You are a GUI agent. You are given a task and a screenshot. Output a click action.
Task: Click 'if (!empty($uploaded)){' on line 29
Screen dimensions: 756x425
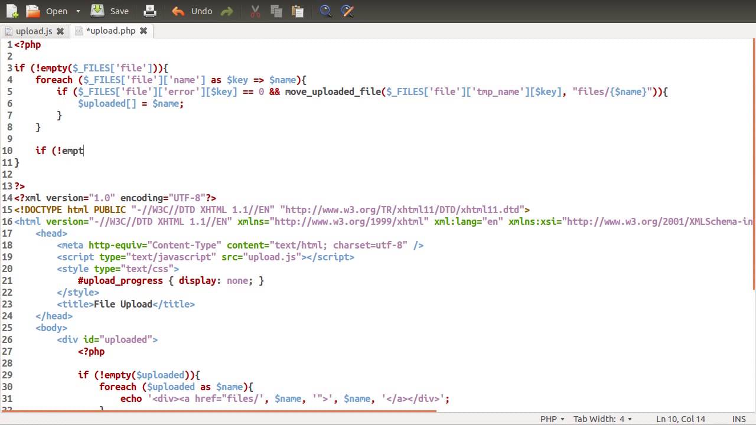139,375
